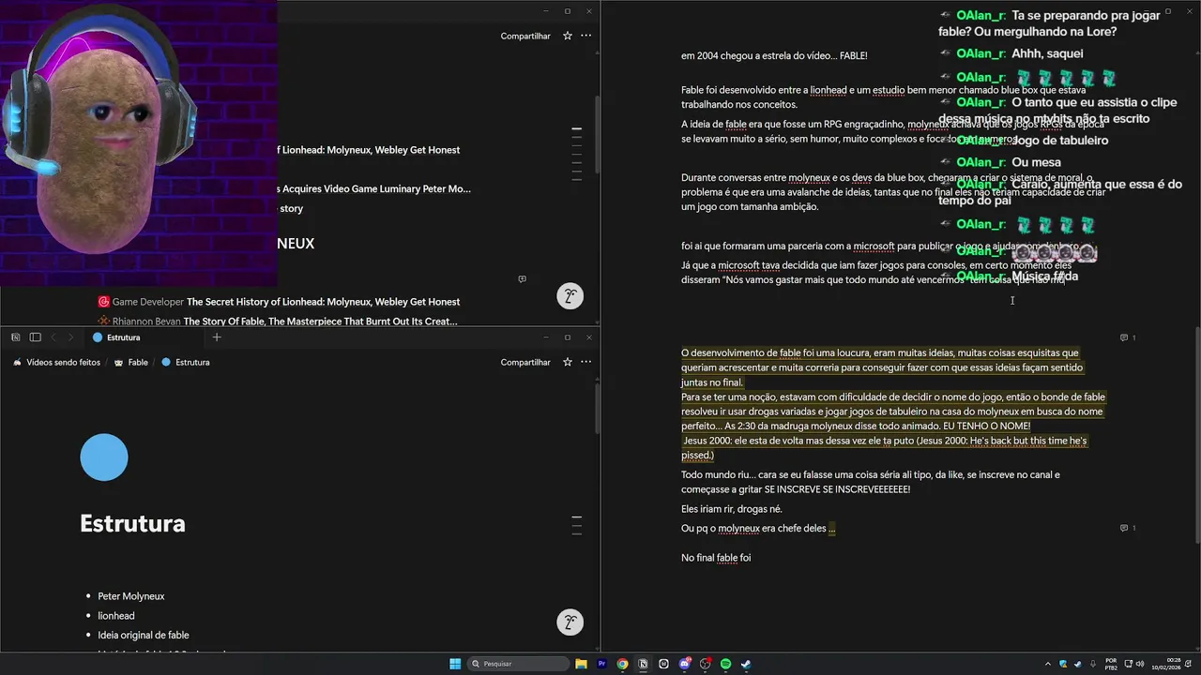This screenshot has height=675, width=1201.
Task: Click 'Eles iriam rir, drogas né.' line
Action: (732, 509)
